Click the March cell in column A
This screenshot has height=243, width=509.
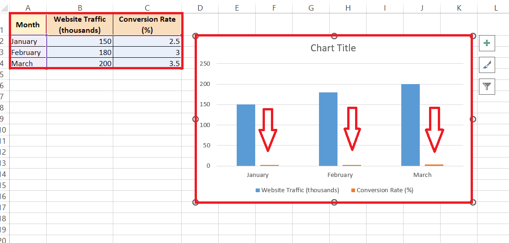[28, 63]
